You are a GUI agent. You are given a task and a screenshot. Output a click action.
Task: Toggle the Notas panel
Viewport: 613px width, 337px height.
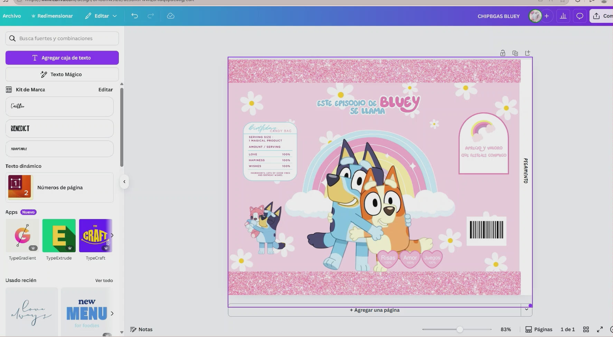141,329
